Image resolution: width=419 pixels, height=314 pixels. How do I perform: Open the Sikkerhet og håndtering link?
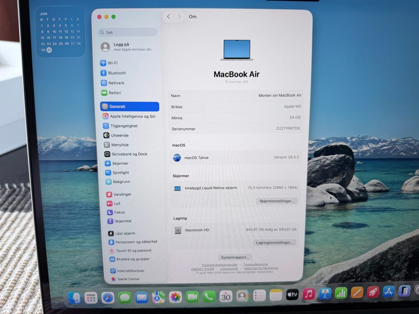coord(261,268)
